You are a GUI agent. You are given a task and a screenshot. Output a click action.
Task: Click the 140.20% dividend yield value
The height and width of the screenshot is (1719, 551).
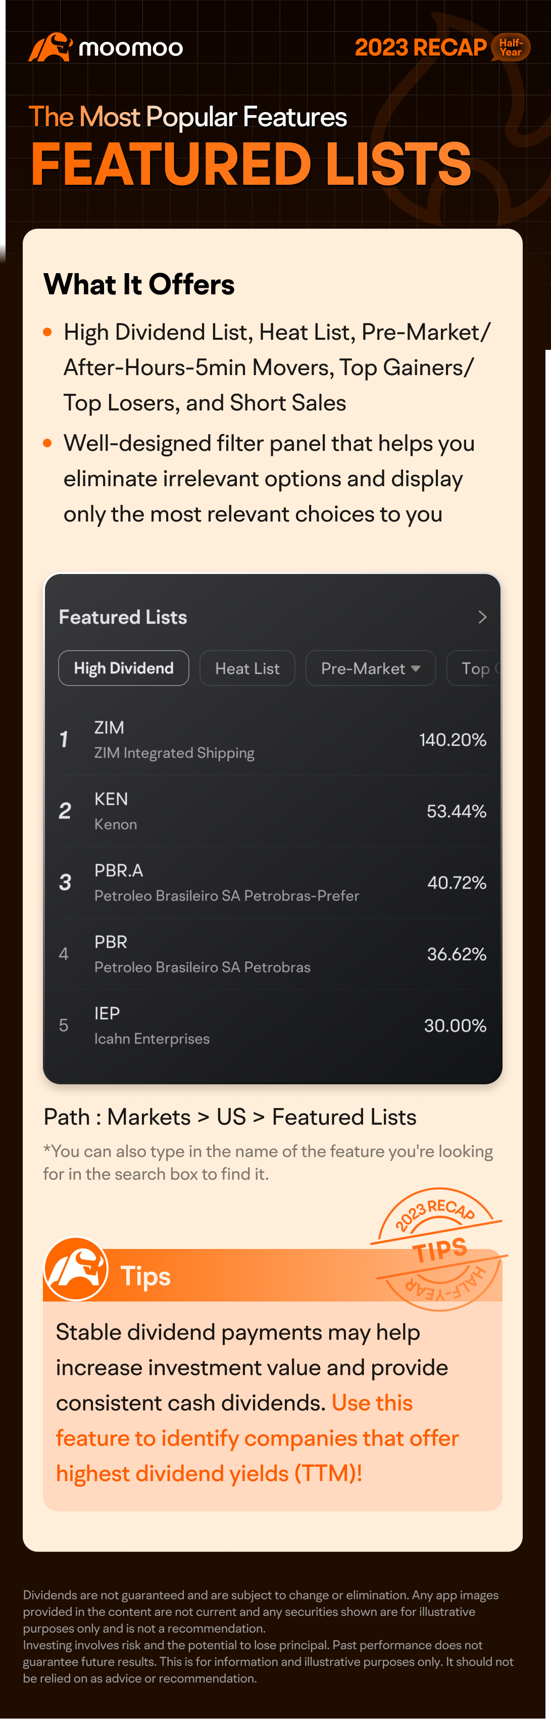pos(452,740)
